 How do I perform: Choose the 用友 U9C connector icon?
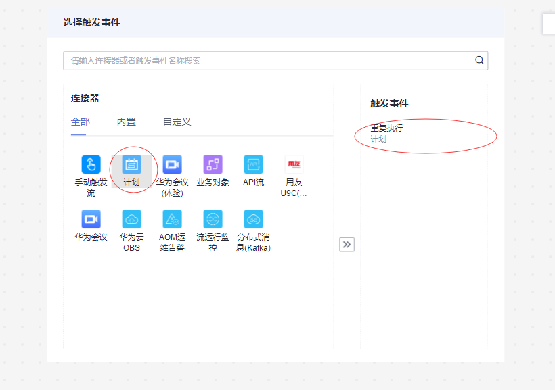pos(294,164)
